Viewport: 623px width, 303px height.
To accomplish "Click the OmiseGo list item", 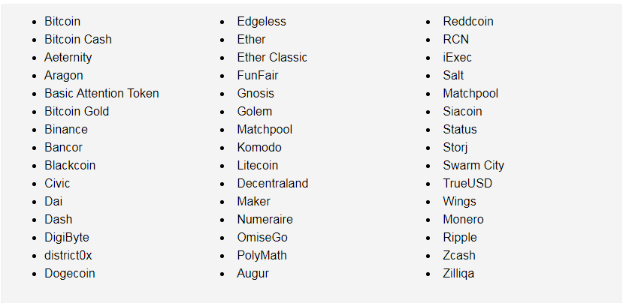I will click(x=262, y=238).
